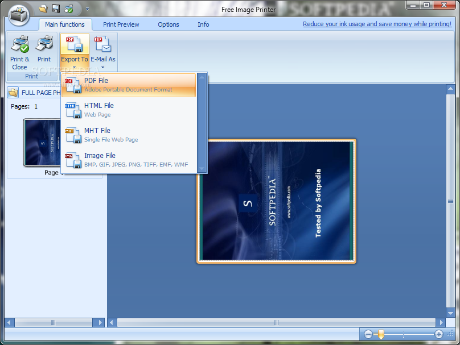460x345 pixels.
Task: Collapse the Export To dropdown arrow
Action: [75, 68]
